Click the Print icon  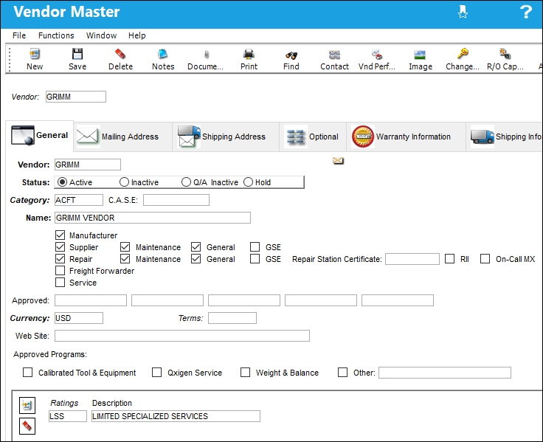click(x=249, y=59)
